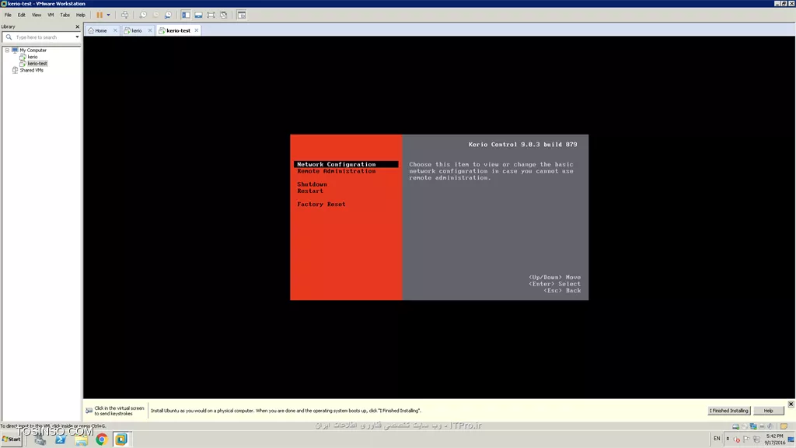Click the Help button in install bar

(769, 411)
